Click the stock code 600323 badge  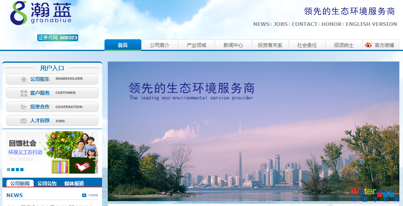pos(58,38)
